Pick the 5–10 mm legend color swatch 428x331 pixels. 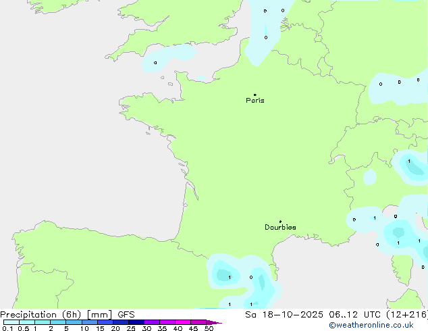click(x=74, y=322)
